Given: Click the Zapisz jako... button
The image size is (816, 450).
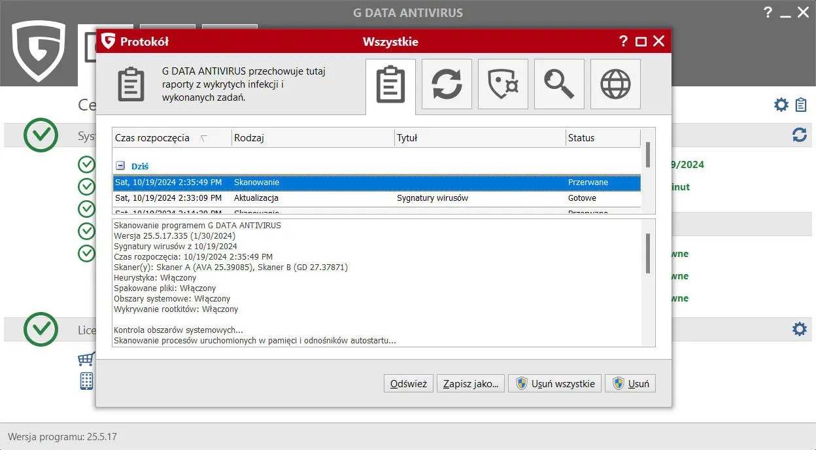Looking at the screenshot, I should point(471,384).
